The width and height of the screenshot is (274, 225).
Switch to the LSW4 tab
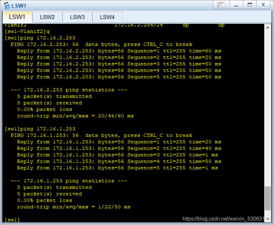pos(107,17)
